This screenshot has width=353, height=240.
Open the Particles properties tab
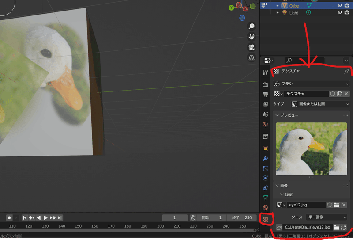click(265, 168)
